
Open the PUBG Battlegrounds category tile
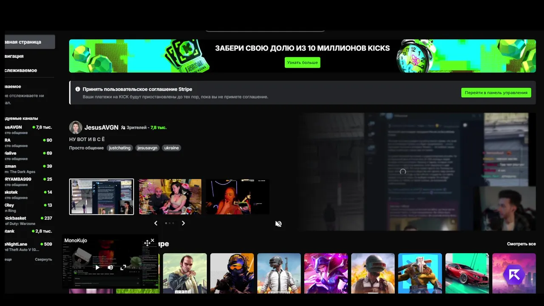pyautogui.click(x=279, y=273)
